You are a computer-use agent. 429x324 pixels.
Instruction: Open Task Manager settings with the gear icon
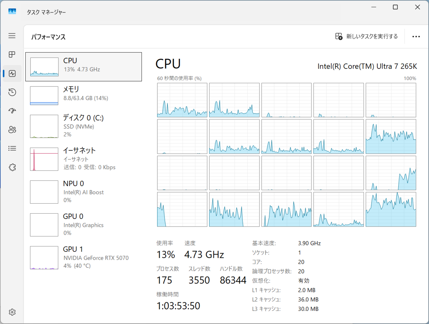[12, 312]
